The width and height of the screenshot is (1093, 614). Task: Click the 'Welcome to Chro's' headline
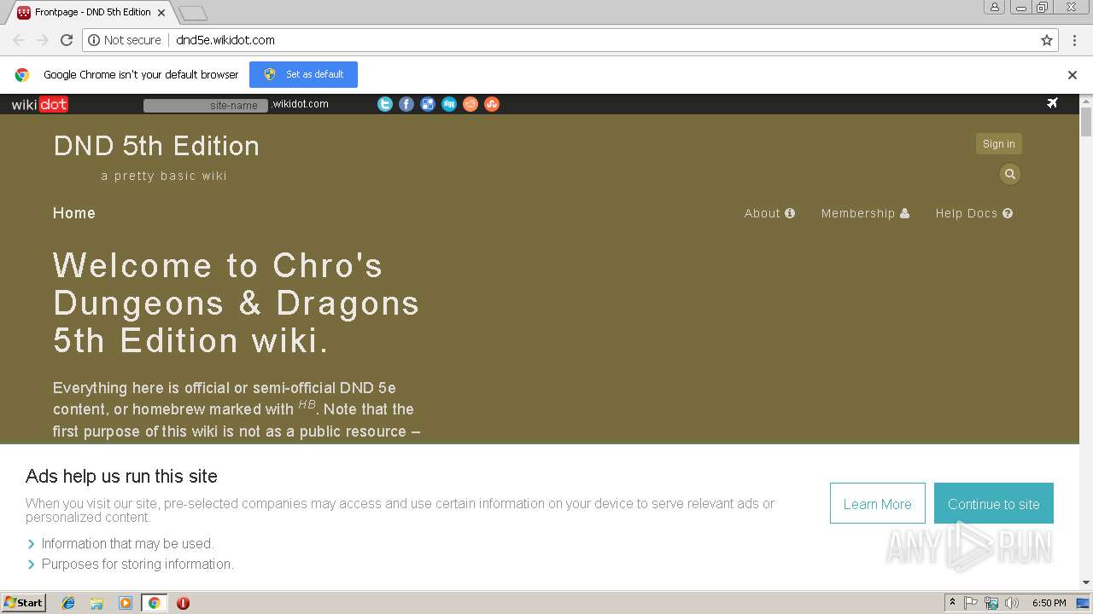218,265
